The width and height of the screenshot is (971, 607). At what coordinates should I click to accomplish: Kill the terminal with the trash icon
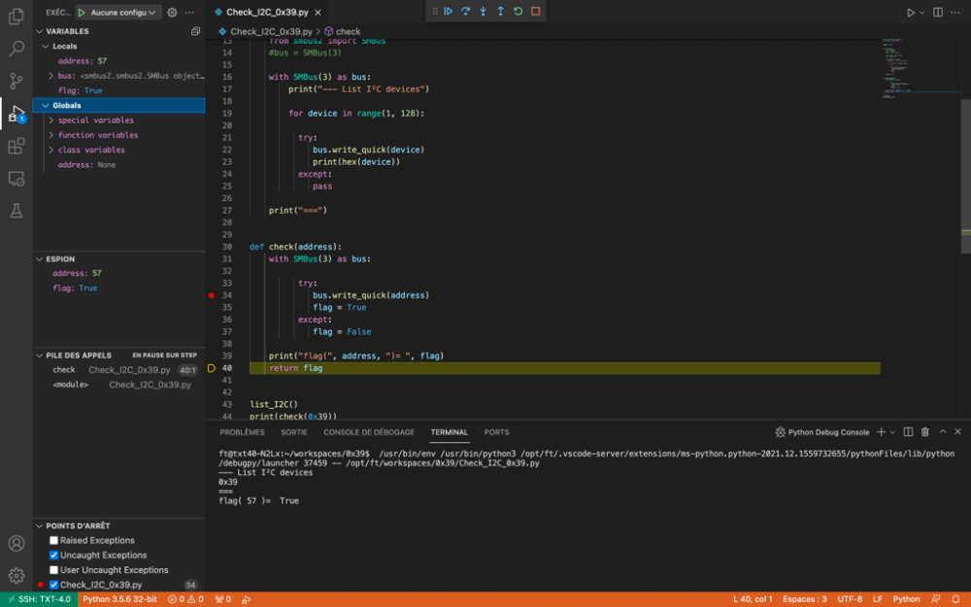(924, 431)
